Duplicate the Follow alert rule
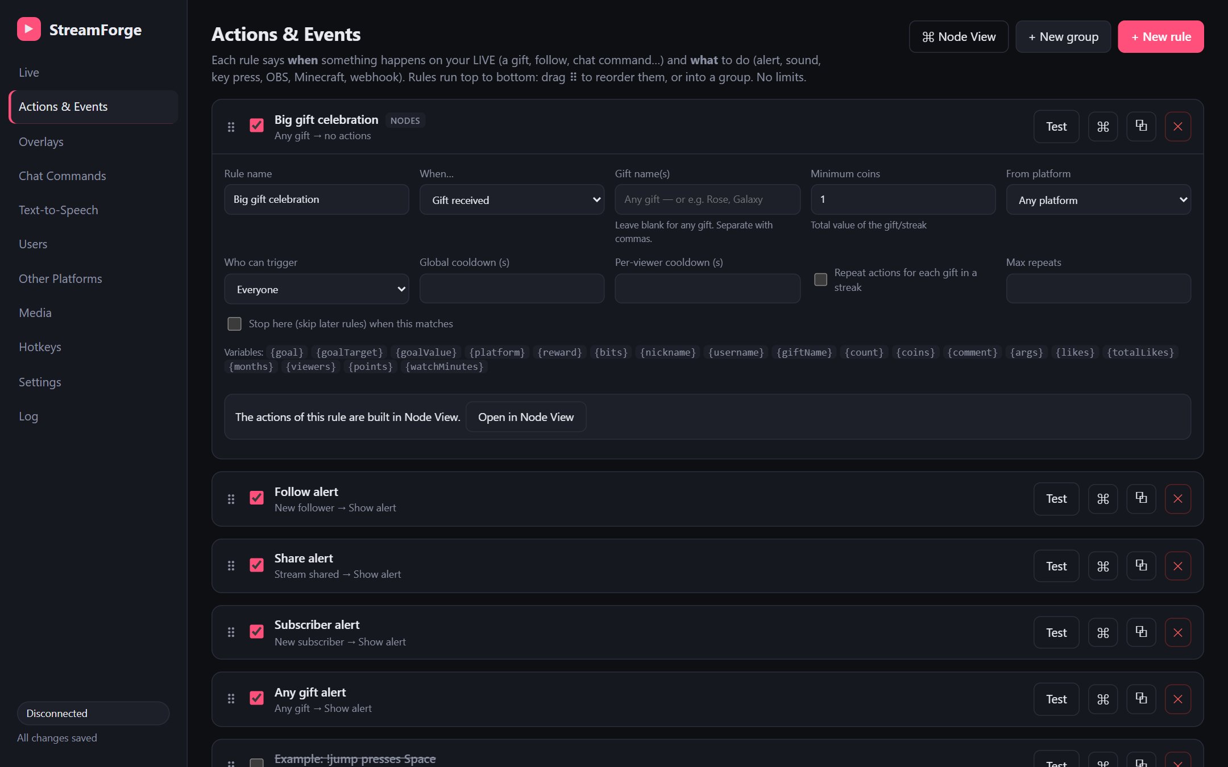The height and width of the screenshot is (767, 1228). (1141, 499)
